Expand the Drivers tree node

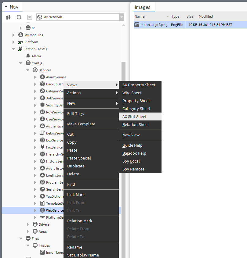(x=28, y=224)
